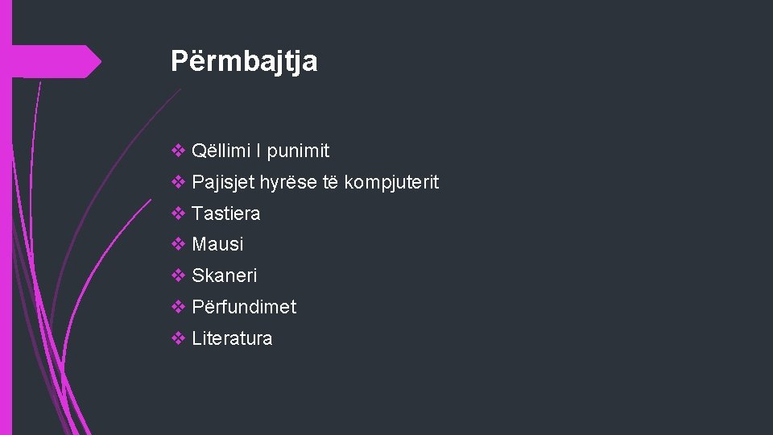The width and height of the screenshot is (773, 435).
Task: Click the diamond bullet before Pajisjet hyrëse
Action: (x=179, y=182)
